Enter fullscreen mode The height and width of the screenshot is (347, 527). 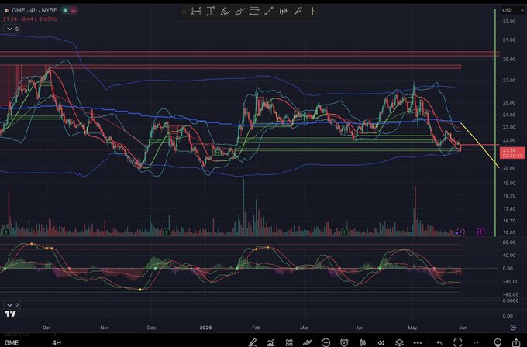coord(458,342)
